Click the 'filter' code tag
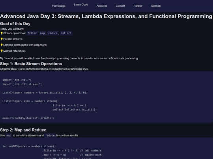This screenshot has height=159, width=213. coord(32,33)
